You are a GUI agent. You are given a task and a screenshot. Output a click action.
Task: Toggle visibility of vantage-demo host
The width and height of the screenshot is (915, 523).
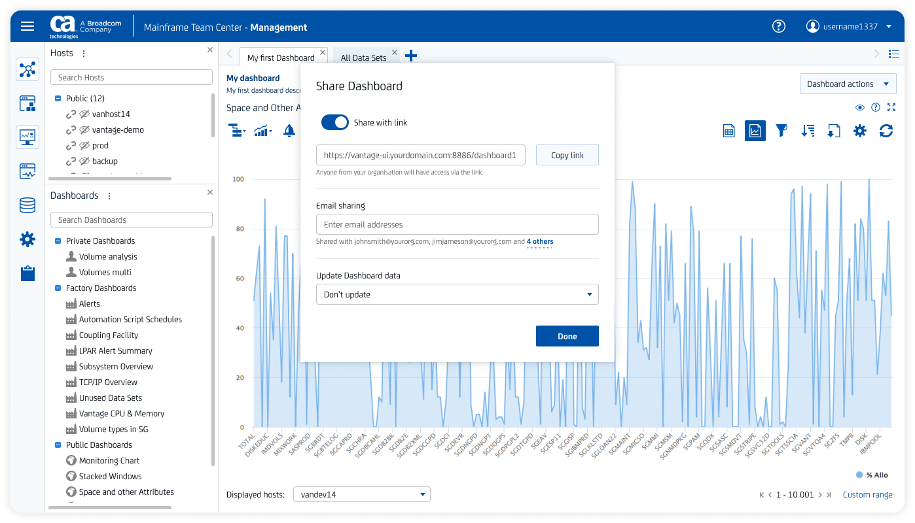(x=84, y=129)
